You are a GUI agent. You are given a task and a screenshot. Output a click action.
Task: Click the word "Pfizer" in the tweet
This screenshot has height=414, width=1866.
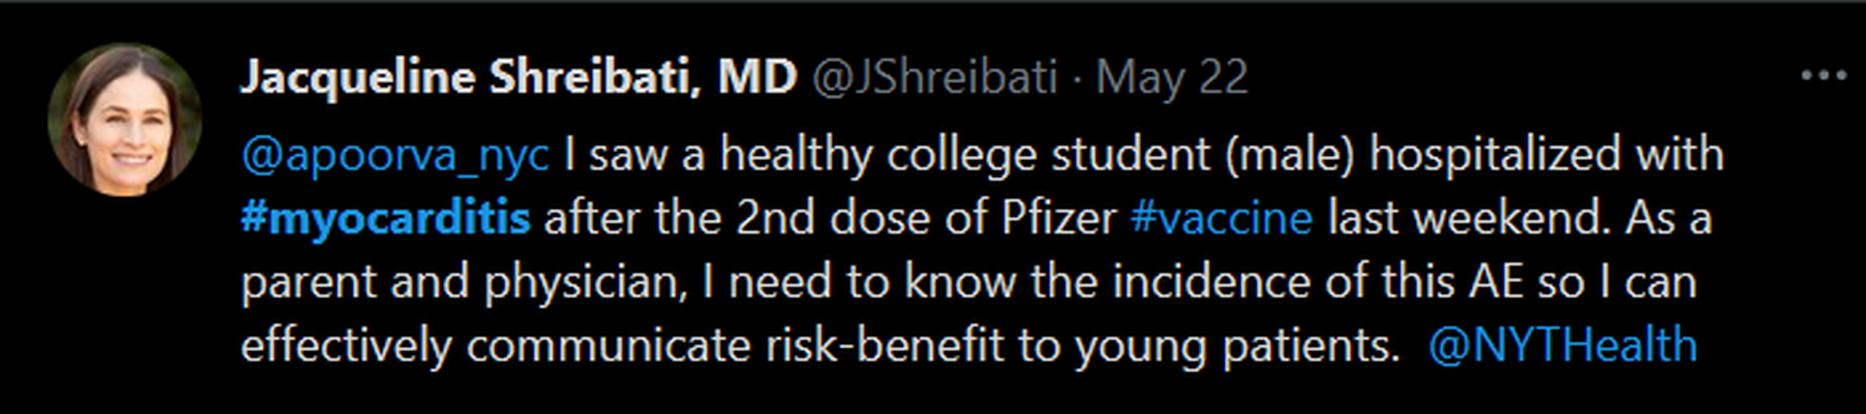click(1058, 218)
